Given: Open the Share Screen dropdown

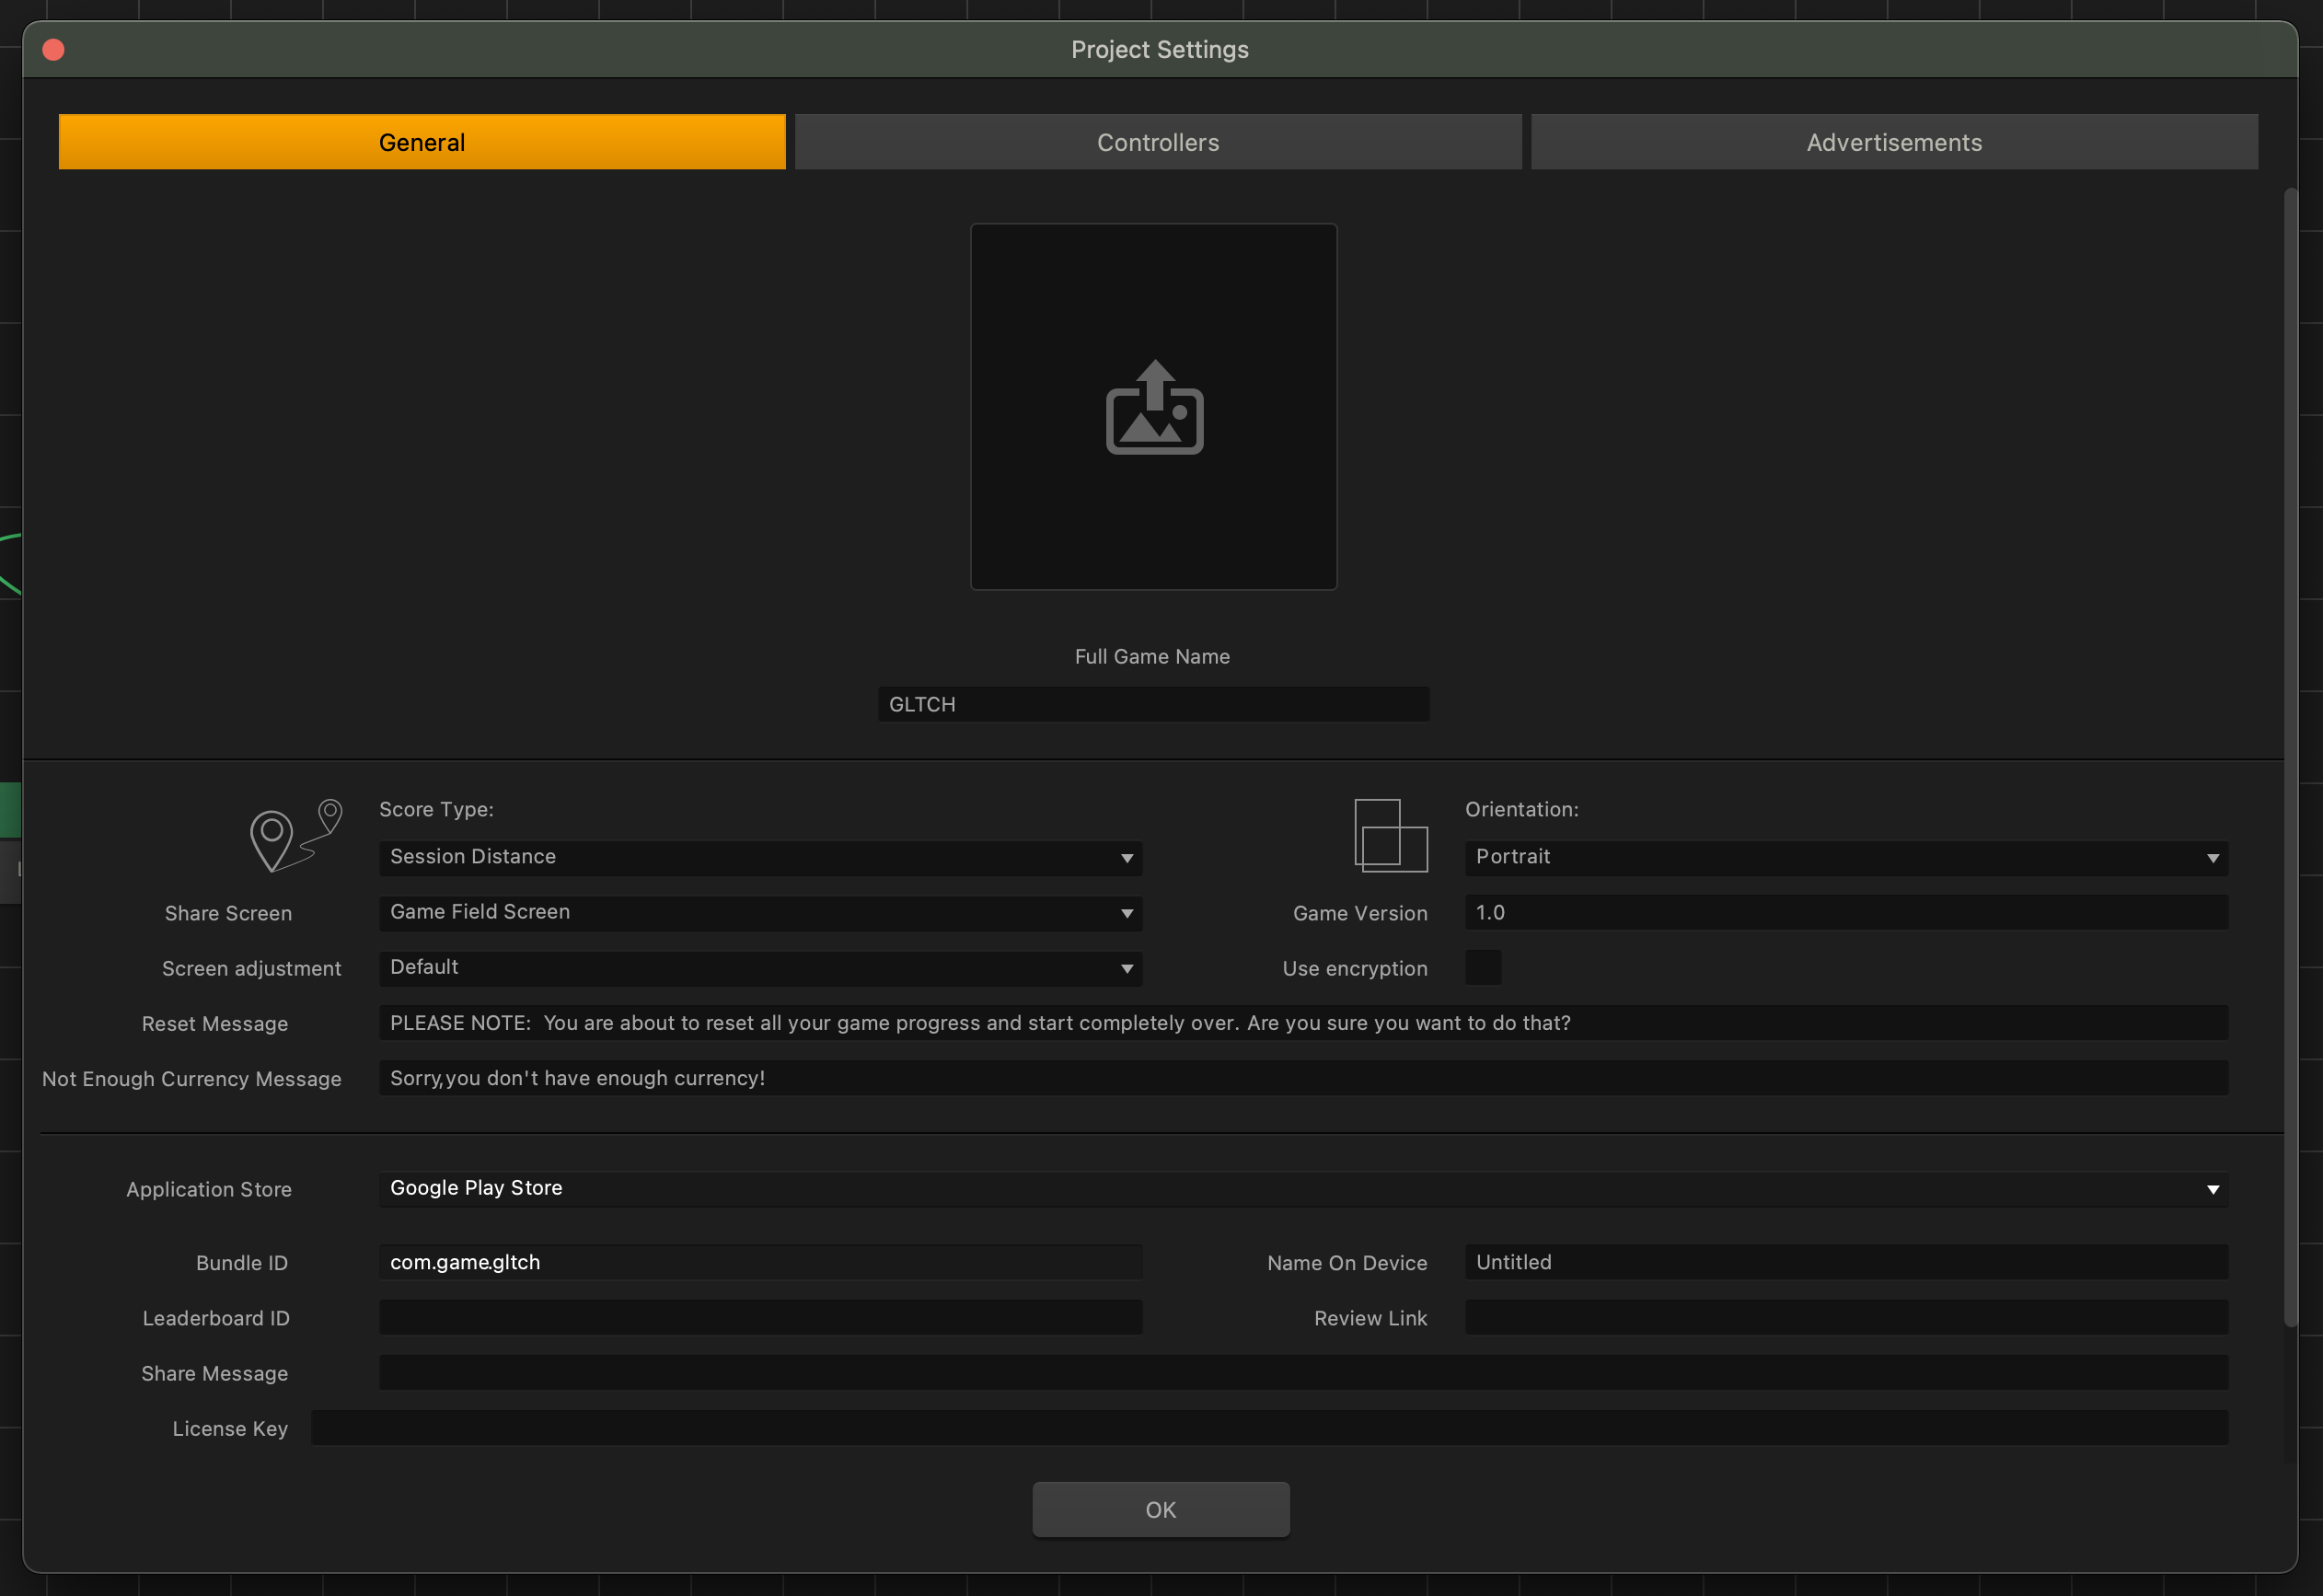Looking at the screenshot, I should click(760, 912).
